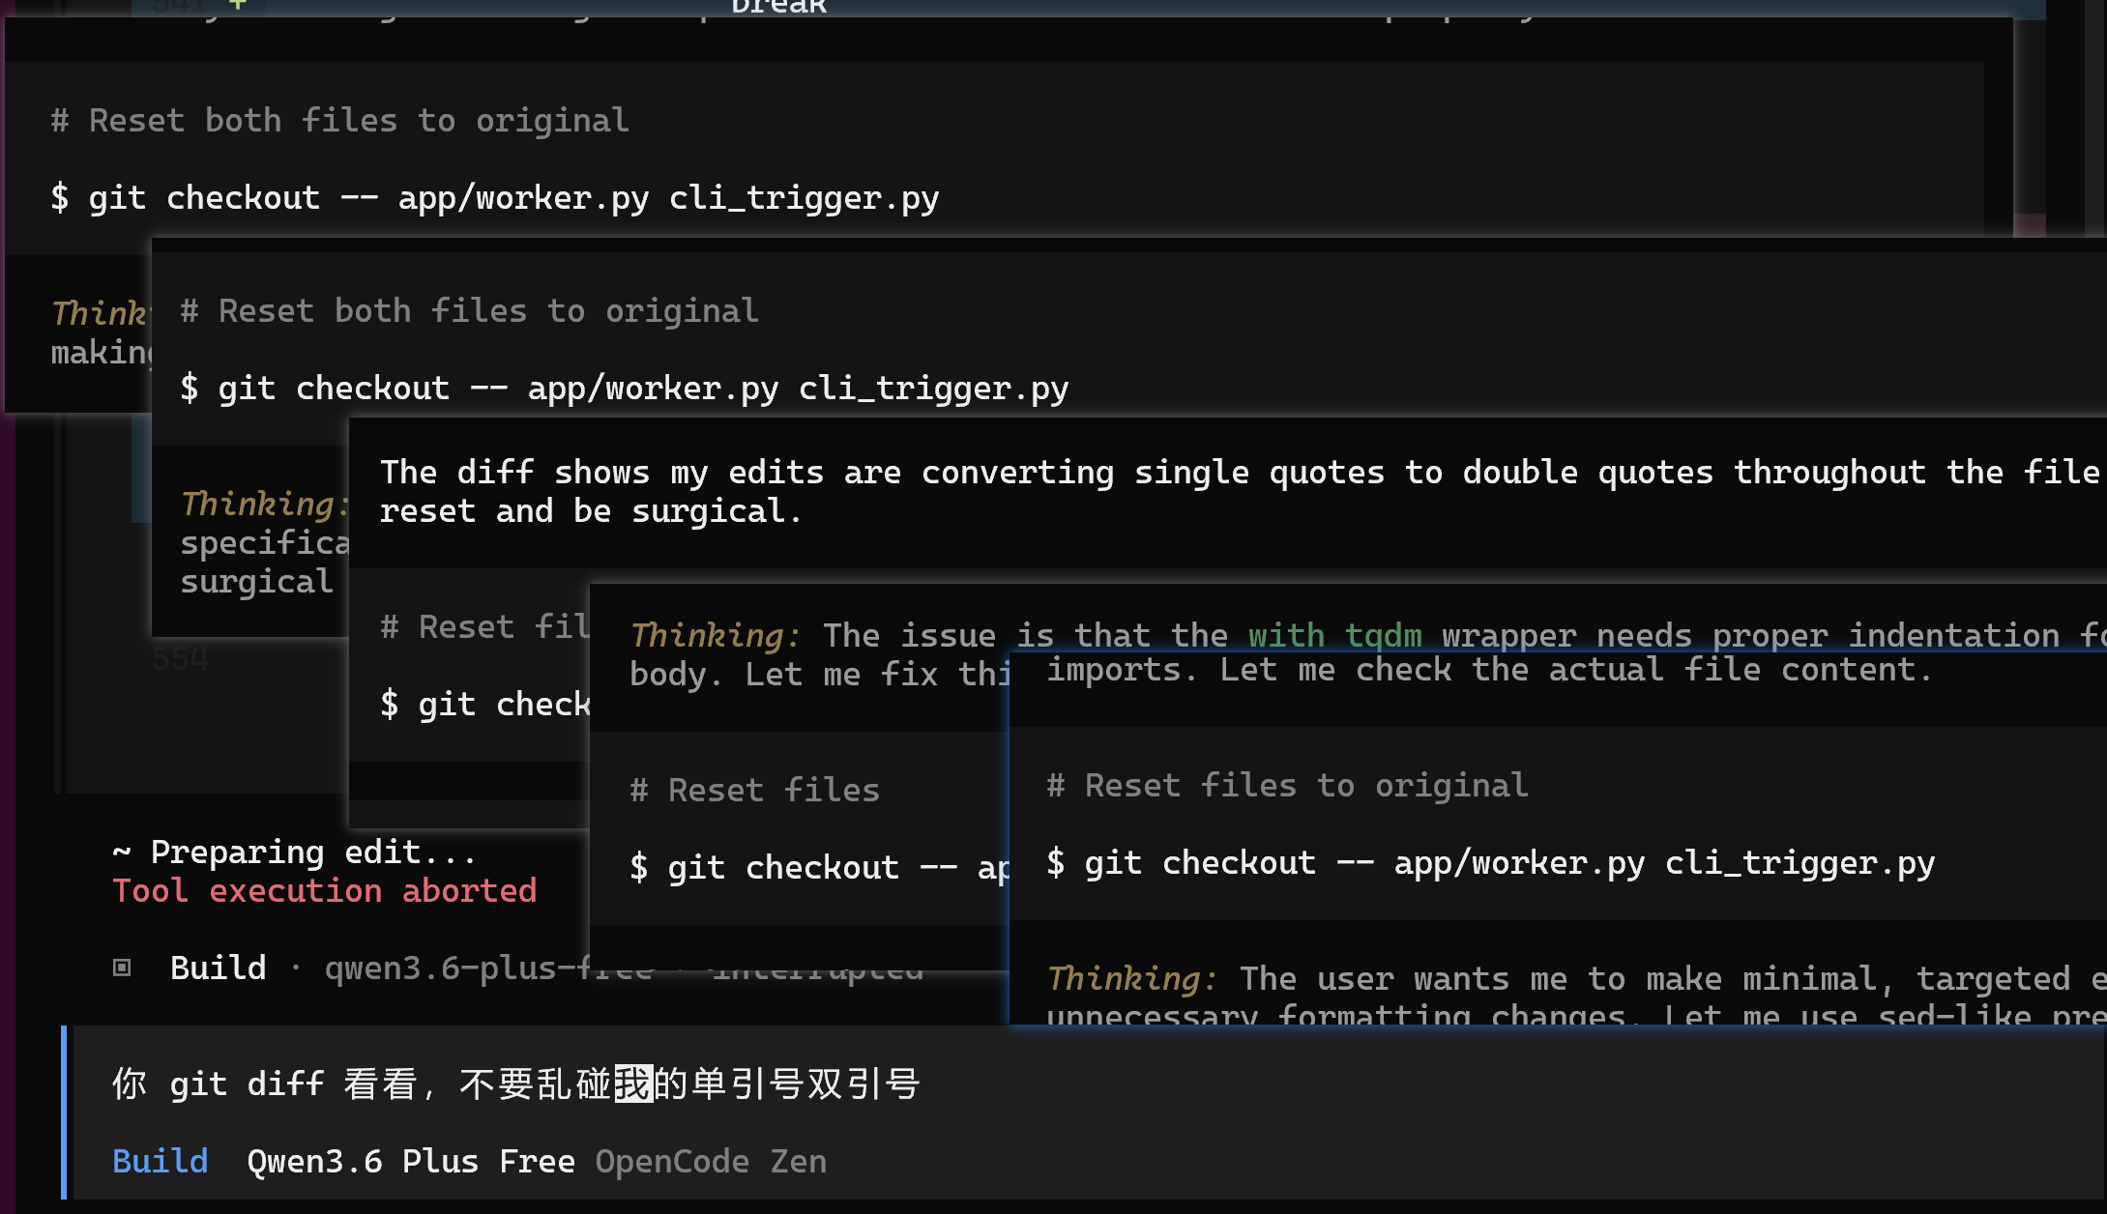Click the green with tqdm code text
The image size is (2107, 1214).
click(x=1334, y=635)
